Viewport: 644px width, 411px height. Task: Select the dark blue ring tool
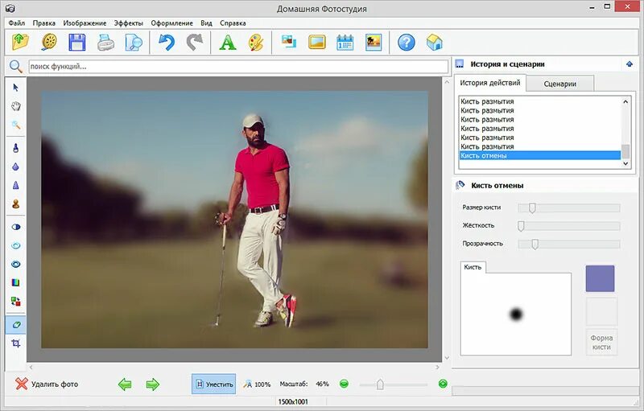[x=15, y=264]
